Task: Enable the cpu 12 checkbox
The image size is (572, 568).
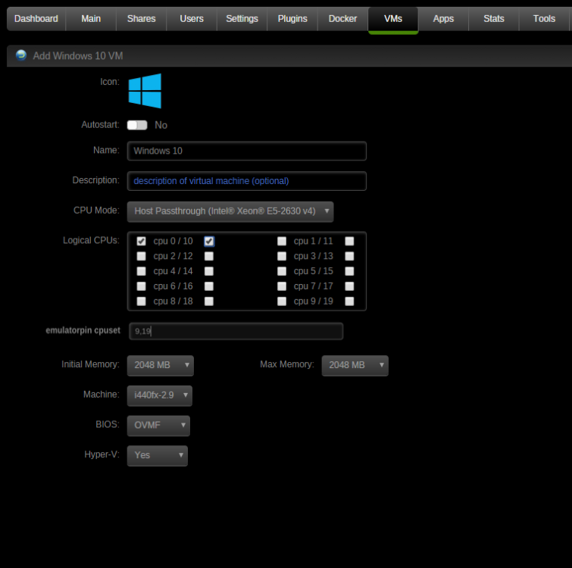Action: [x=209, y=256]
